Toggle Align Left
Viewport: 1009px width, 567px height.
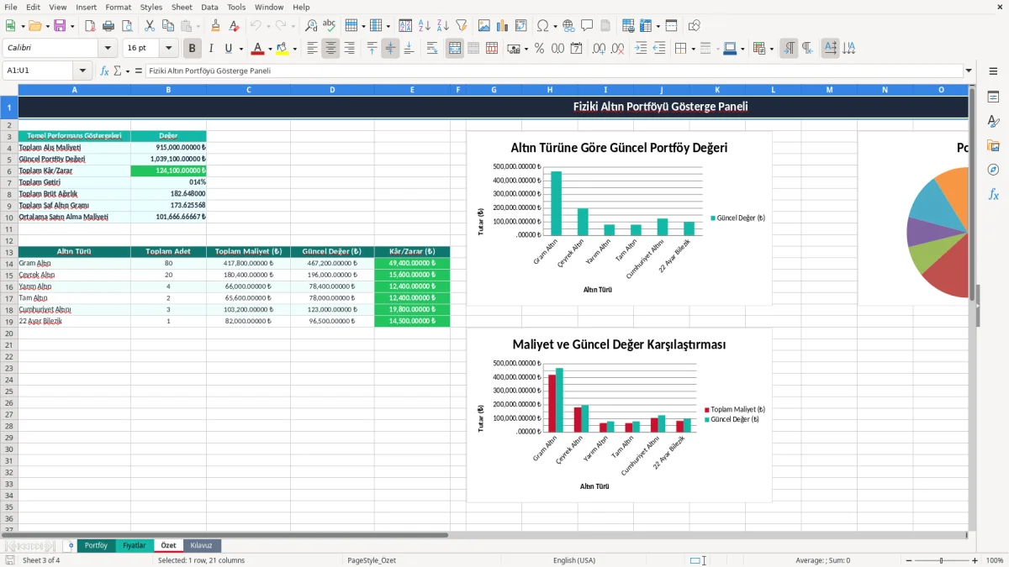pos(313,49)
